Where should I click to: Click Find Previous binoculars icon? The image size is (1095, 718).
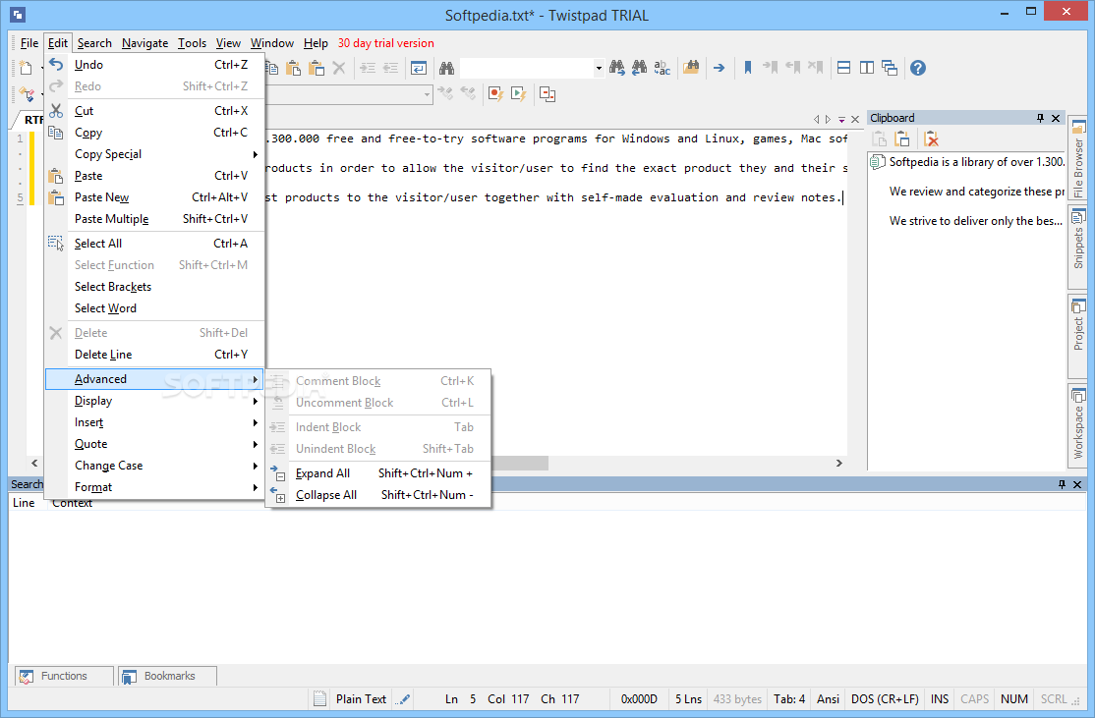639,68
